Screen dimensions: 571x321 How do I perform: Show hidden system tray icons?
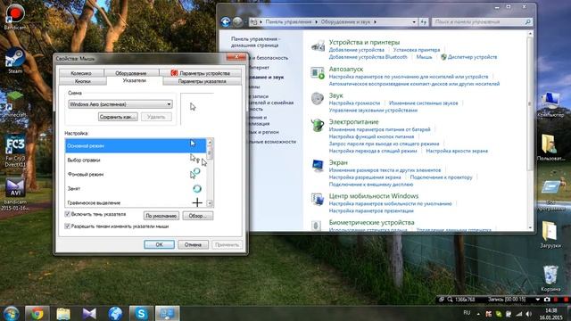coord(478,314)
